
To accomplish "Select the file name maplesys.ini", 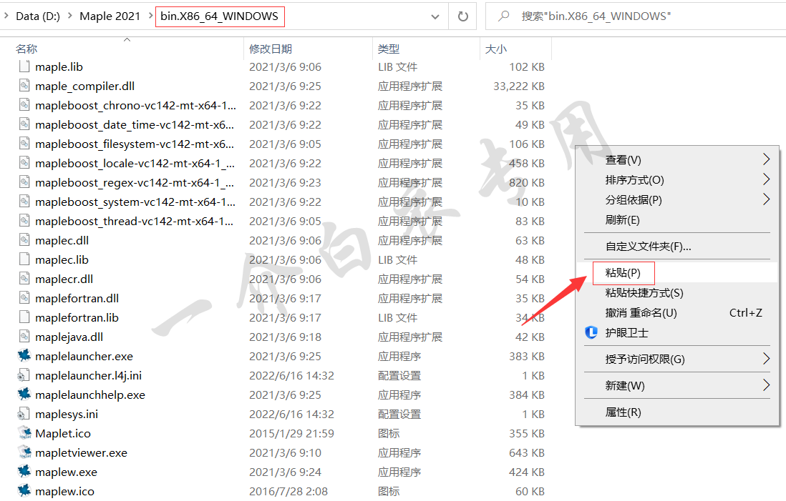I will click(67, 415).
